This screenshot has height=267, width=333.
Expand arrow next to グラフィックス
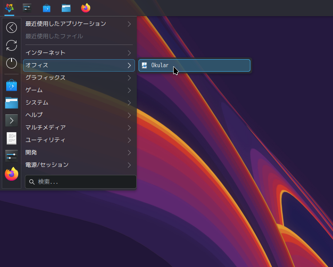click(129, 78)
